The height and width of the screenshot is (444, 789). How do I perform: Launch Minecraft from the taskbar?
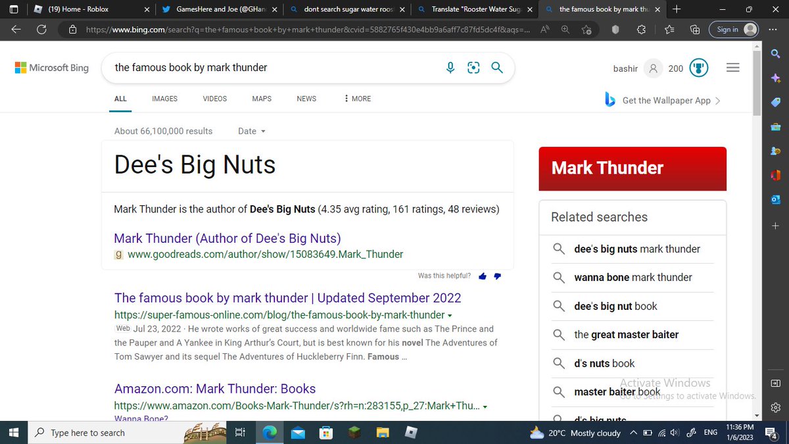(354, 432)
